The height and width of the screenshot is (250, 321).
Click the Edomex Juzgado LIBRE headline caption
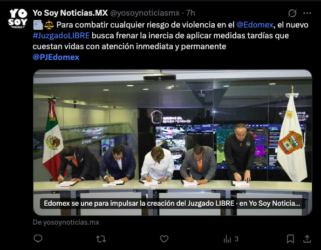tap(172, 204)
